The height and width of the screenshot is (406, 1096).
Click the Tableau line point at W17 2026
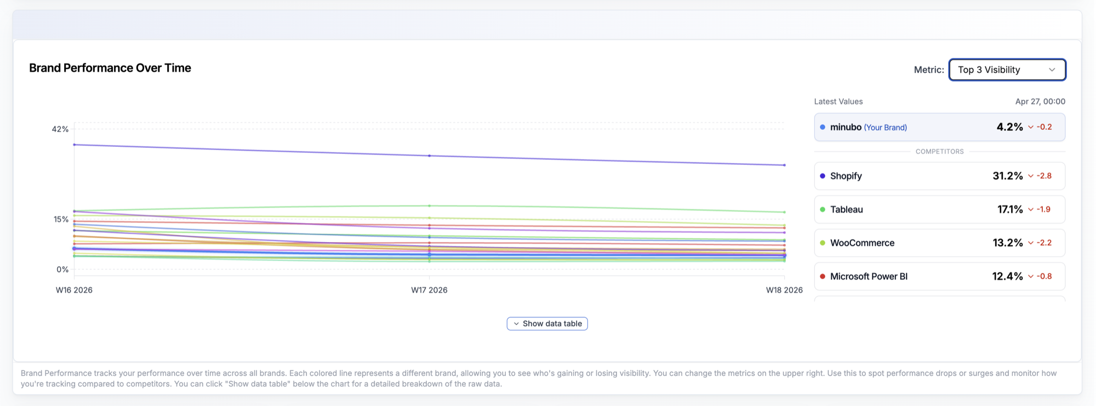pos(429,205)
